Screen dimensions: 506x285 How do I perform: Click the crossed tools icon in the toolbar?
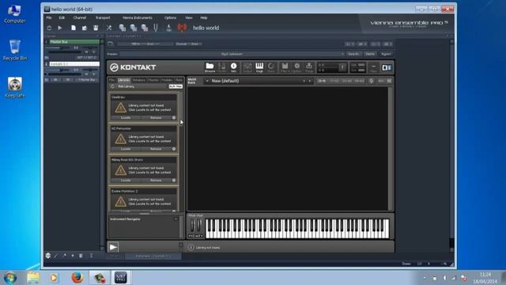click(x=109, y=28)
